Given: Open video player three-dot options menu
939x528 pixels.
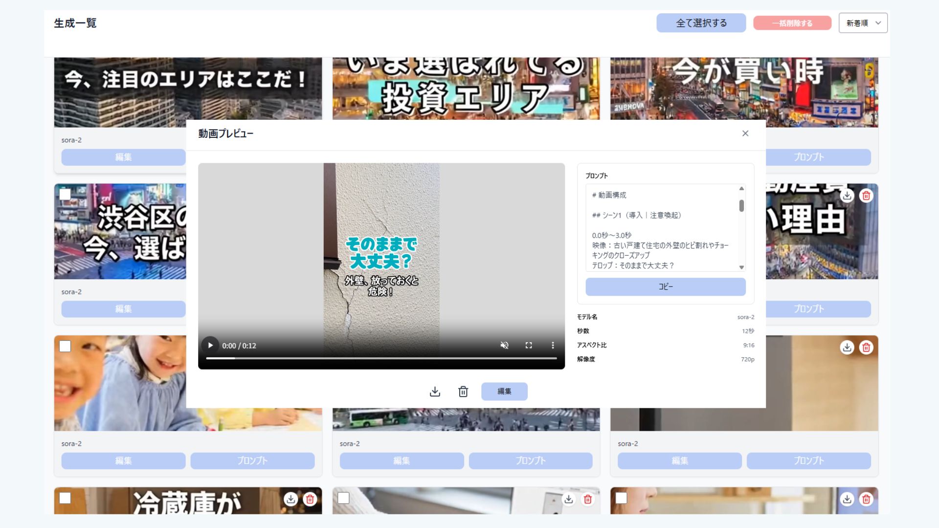Looking at the screenshot, I should [x=553, y=345].
